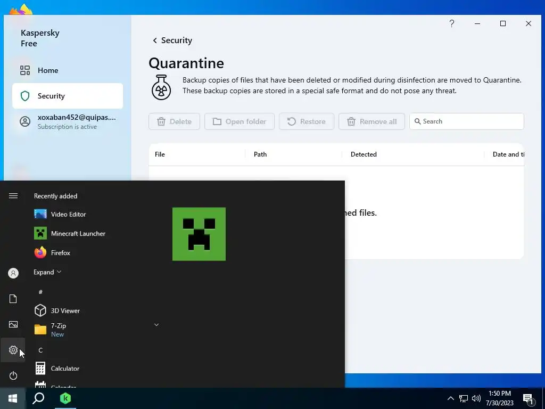The width and height of the screenshot is (545, 409).
Task: Click Kaspersky icon on taskbar
Action: coord(65,398)
